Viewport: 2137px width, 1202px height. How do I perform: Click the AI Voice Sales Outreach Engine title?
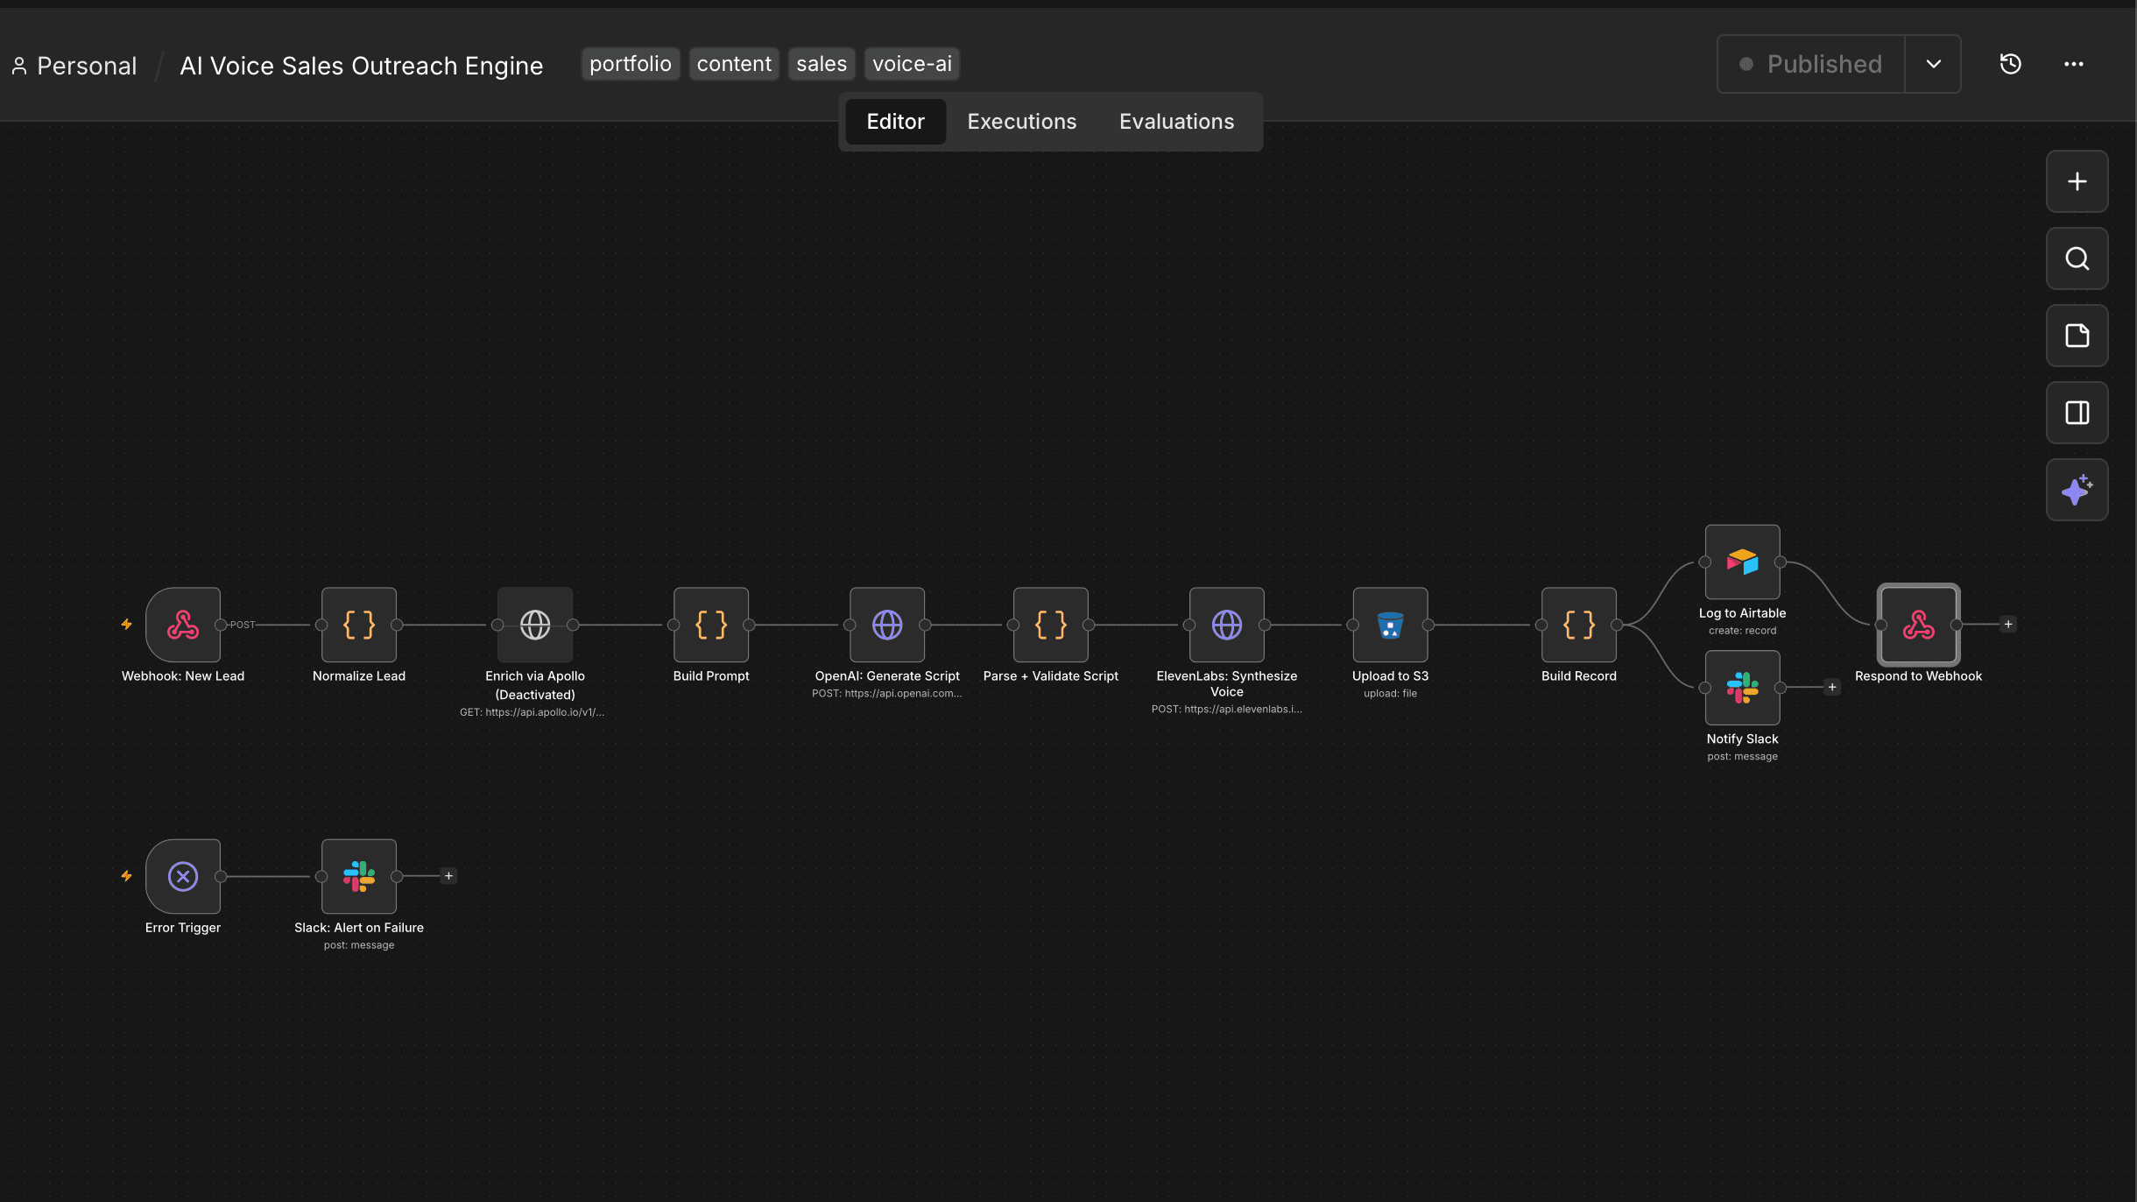[x=362, y=66]
